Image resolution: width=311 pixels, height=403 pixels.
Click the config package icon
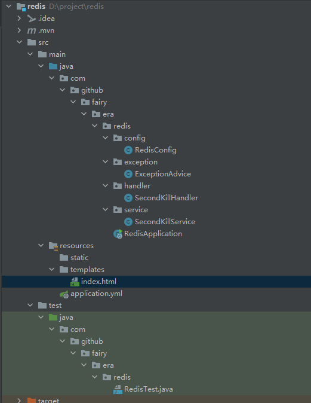point(118,138)
